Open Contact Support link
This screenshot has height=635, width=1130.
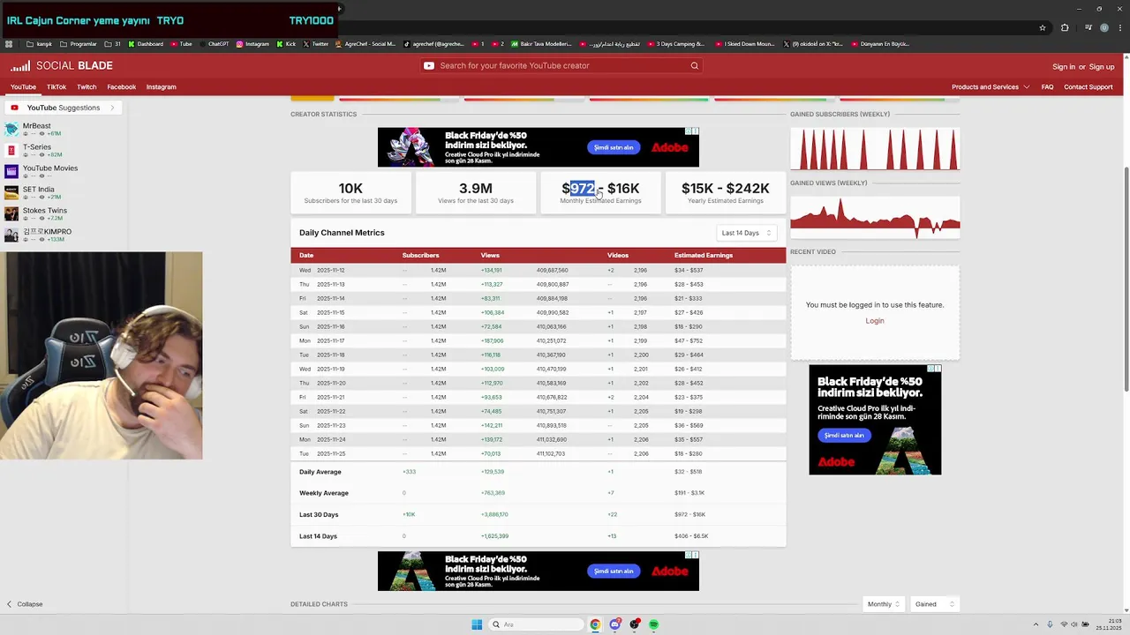[x=1089, y=87]
